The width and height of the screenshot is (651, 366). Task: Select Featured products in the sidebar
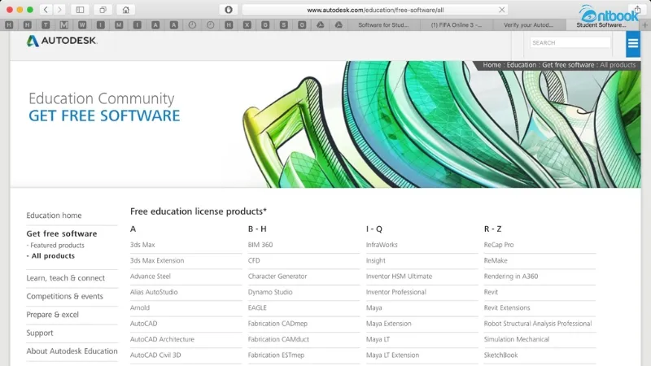point(57,245)
